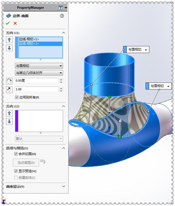175x206 pixels.
Task: Click the 边界-曲面 feature title
Action: [x=21, y=16]
